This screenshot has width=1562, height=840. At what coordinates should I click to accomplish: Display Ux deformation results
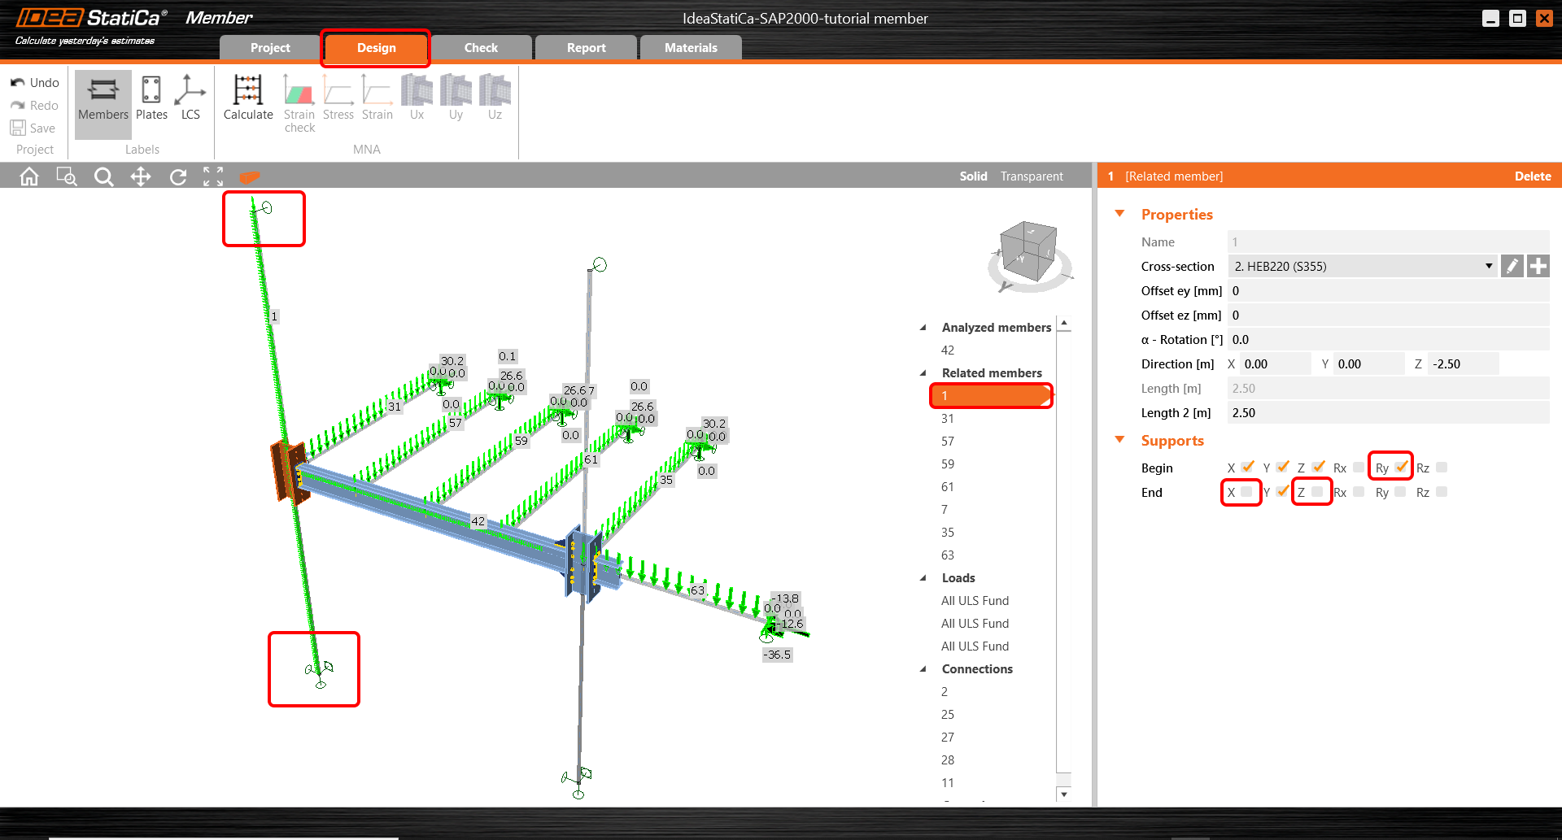[416, 98]
